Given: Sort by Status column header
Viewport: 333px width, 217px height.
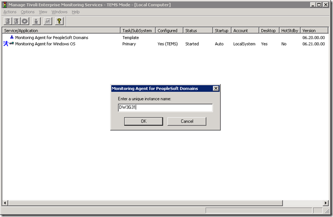Looking at the screenshot, I should tap(198, 30).
